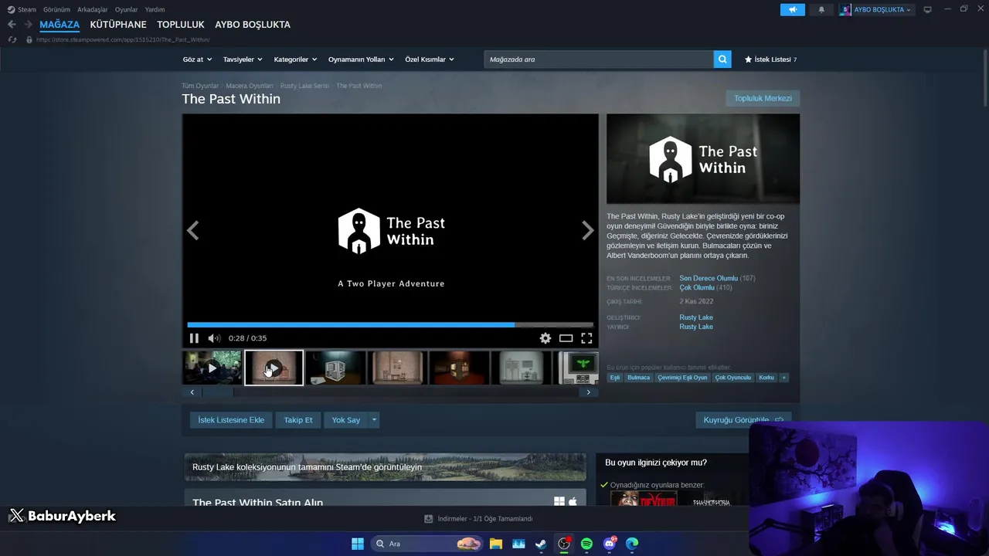Open the Oyunlar menu
Image resolution: width=989 pixels, height=556 pixels.
[x=127, y=9]
